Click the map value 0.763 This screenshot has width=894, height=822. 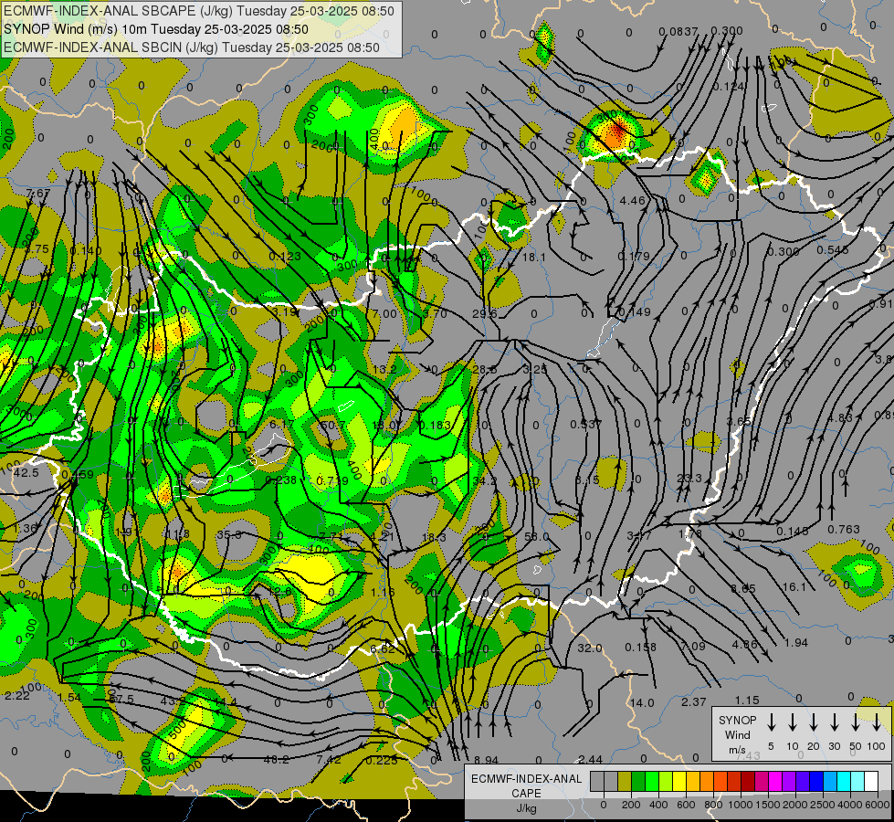click(844, 530)
